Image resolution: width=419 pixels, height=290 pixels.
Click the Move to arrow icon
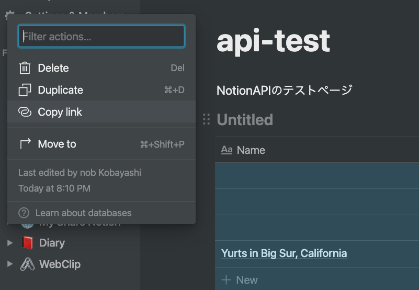pyautogui.click(x=26, y=144)
